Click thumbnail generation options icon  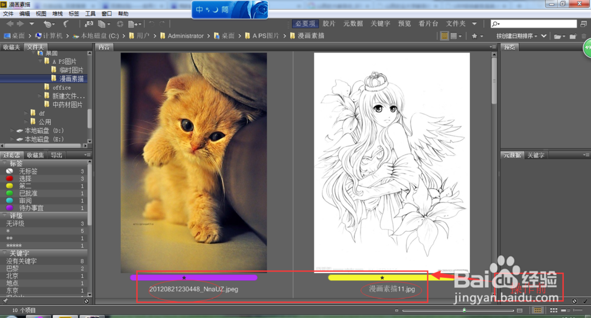tap(456, 36)
